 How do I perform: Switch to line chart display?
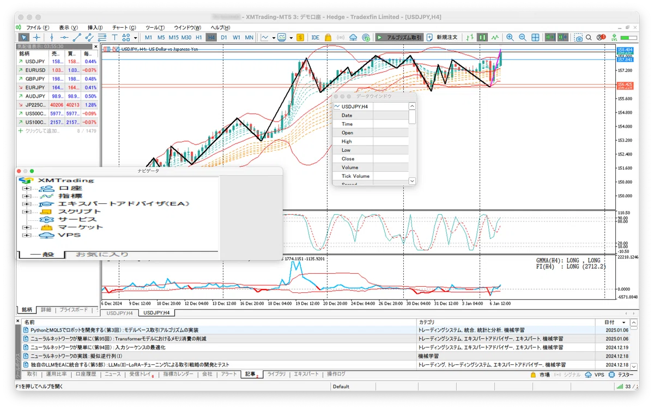(495, 38)
